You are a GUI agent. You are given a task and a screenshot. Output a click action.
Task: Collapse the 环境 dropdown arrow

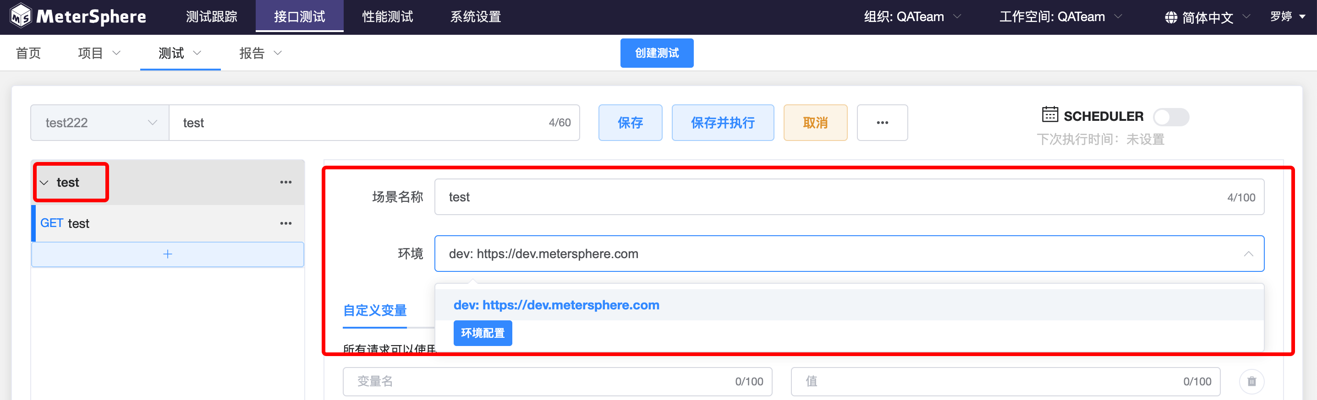pos(1248,254)
